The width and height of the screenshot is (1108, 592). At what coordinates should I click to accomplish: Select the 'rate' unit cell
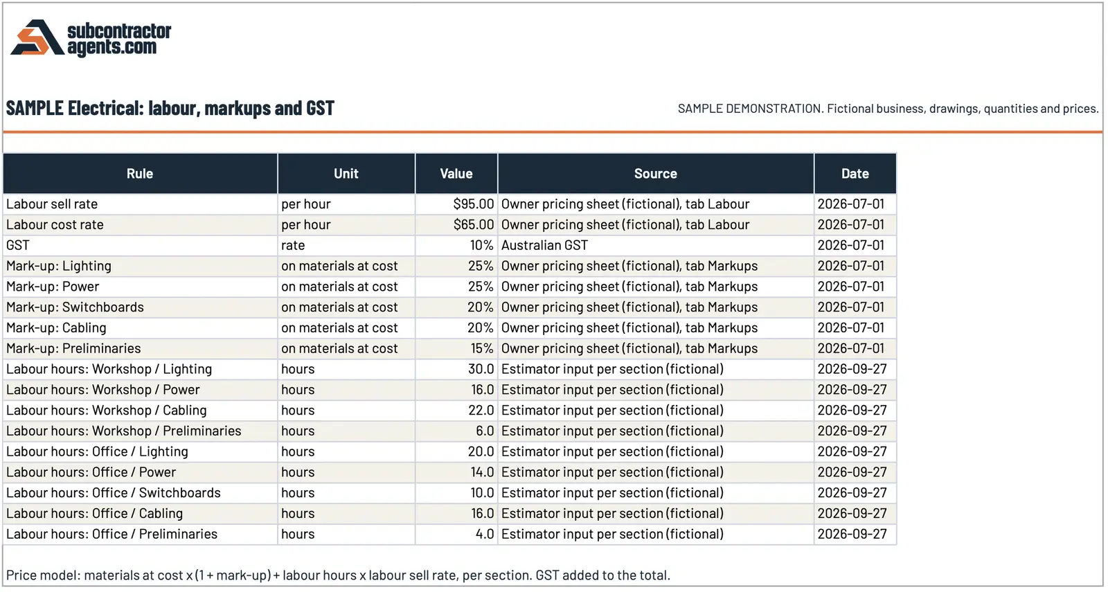(x=346, y=246)
